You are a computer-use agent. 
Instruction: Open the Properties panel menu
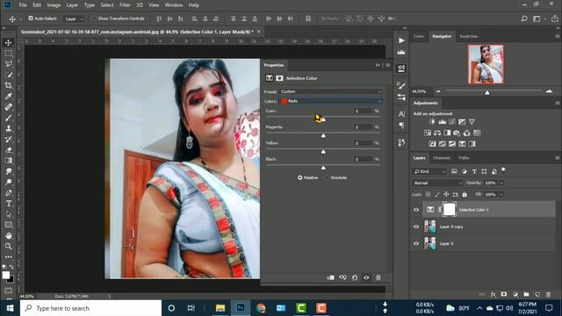(388, 65)
